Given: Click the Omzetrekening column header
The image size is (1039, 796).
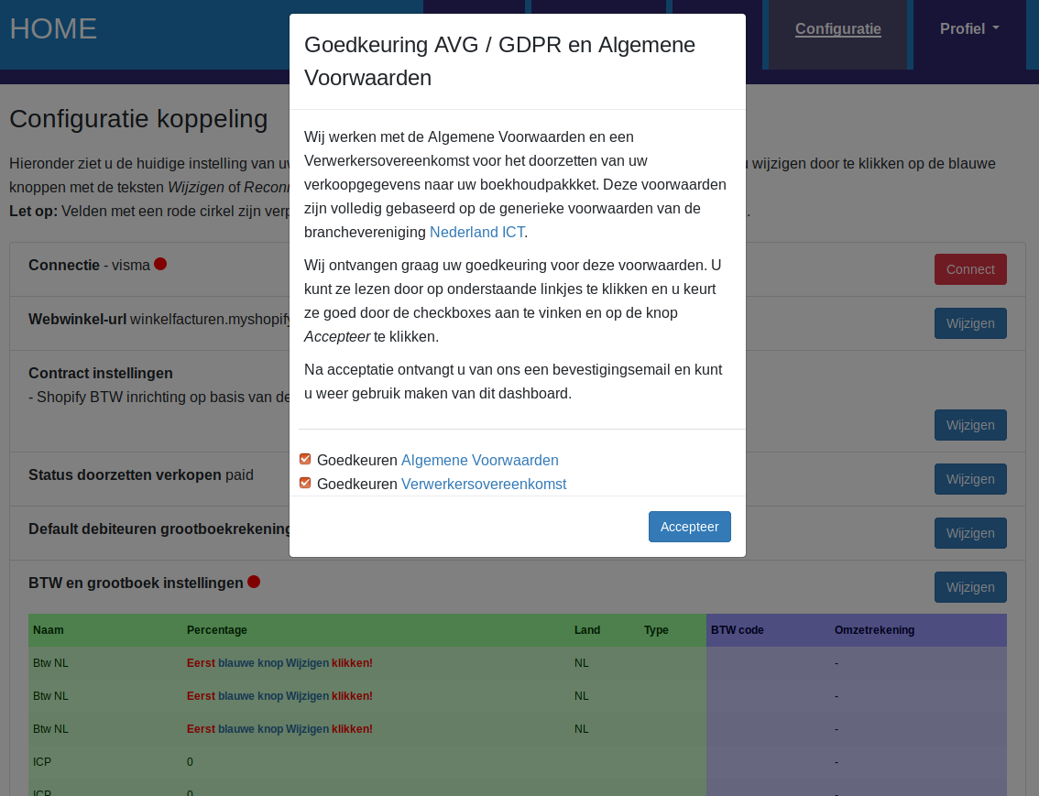Looking at the screenshot, I should (x=874, y=630).
